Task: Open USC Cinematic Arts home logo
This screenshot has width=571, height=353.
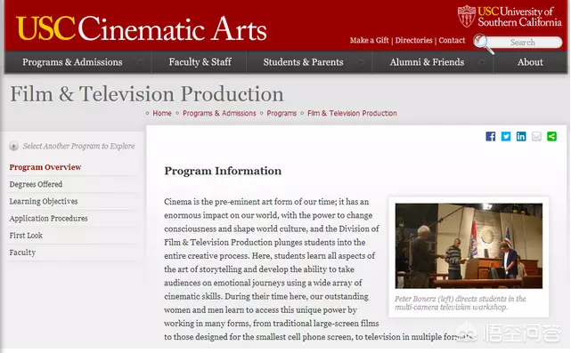Action: [x=142, y=28]
